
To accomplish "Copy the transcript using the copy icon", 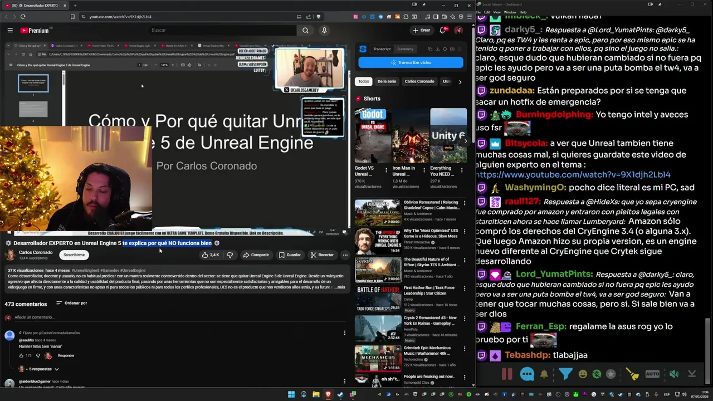I will coord(429,49).
